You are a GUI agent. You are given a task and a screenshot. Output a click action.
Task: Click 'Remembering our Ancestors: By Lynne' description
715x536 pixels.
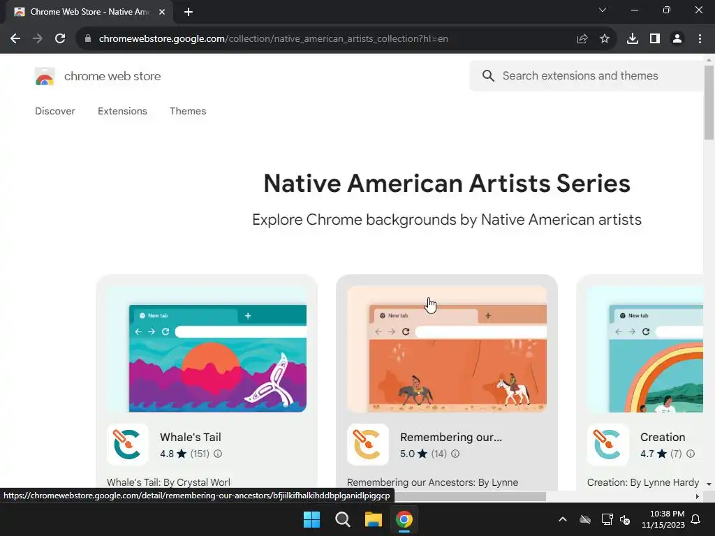tap(433, 482)
